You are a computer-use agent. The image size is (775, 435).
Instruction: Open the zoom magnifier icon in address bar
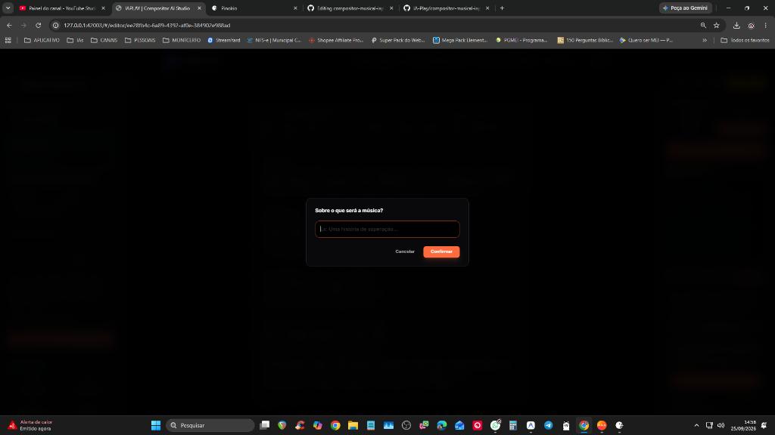pos(703,25)
